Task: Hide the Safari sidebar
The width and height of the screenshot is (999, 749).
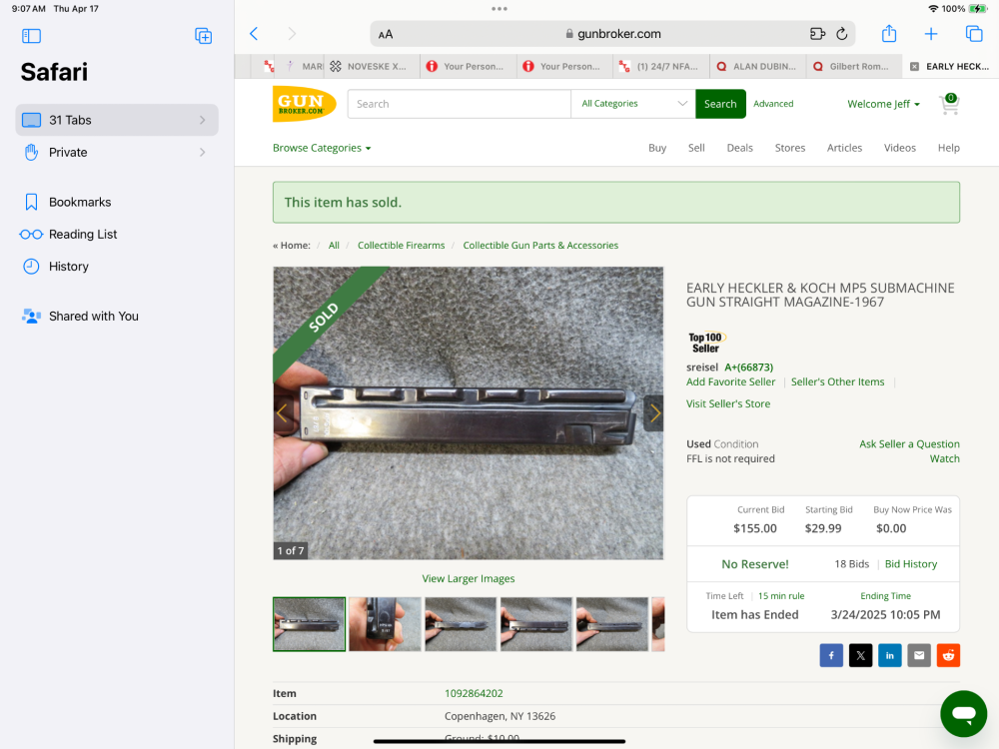Action: click(x=31, y=36)
